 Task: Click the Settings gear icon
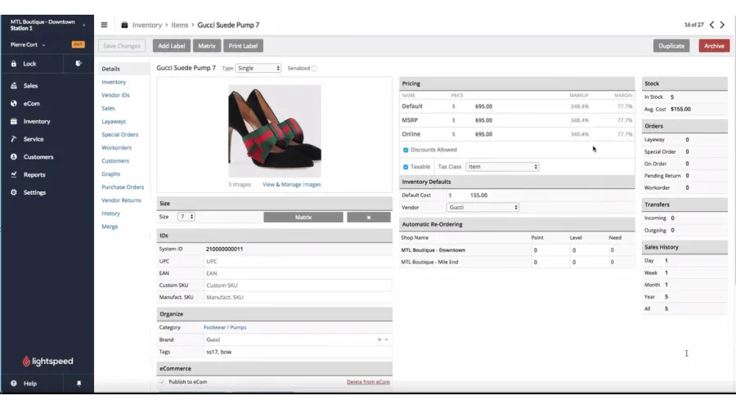tap(14, 192)
